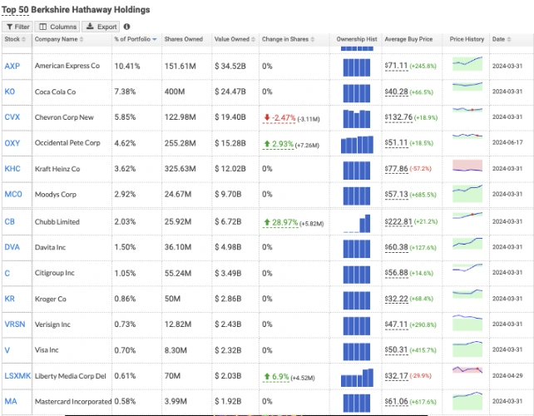The height and width of the screenshot is (416, 534).
Task: Open Kraft Heinz red price history sparkline
Action: [467, 166]
